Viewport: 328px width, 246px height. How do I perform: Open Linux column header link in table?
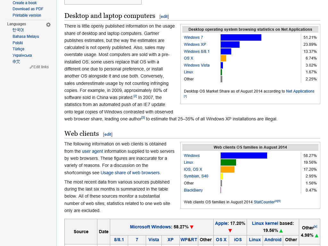coord(255,240)
